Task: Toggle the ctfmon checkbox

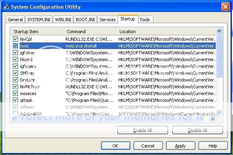Action: tap(15, 107)
